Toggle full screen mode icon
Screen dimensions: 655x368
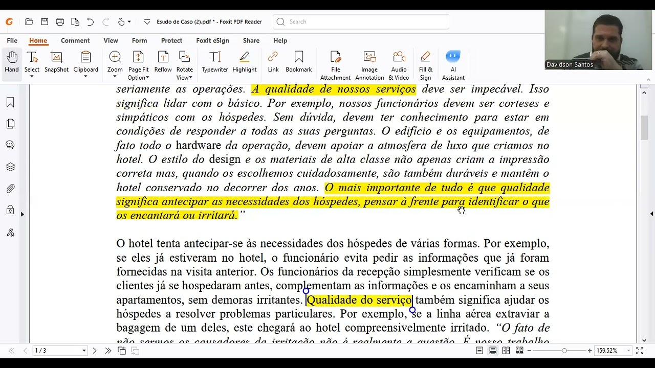640,351
